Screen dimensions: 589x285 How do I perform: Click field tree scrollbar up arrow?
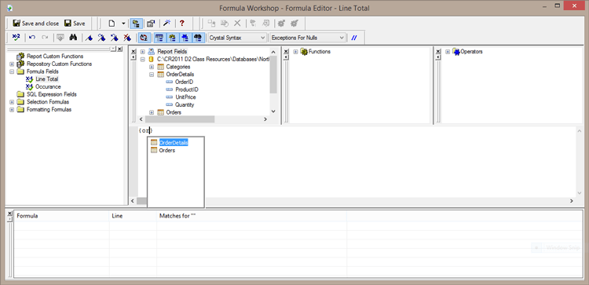coord(273,52)
